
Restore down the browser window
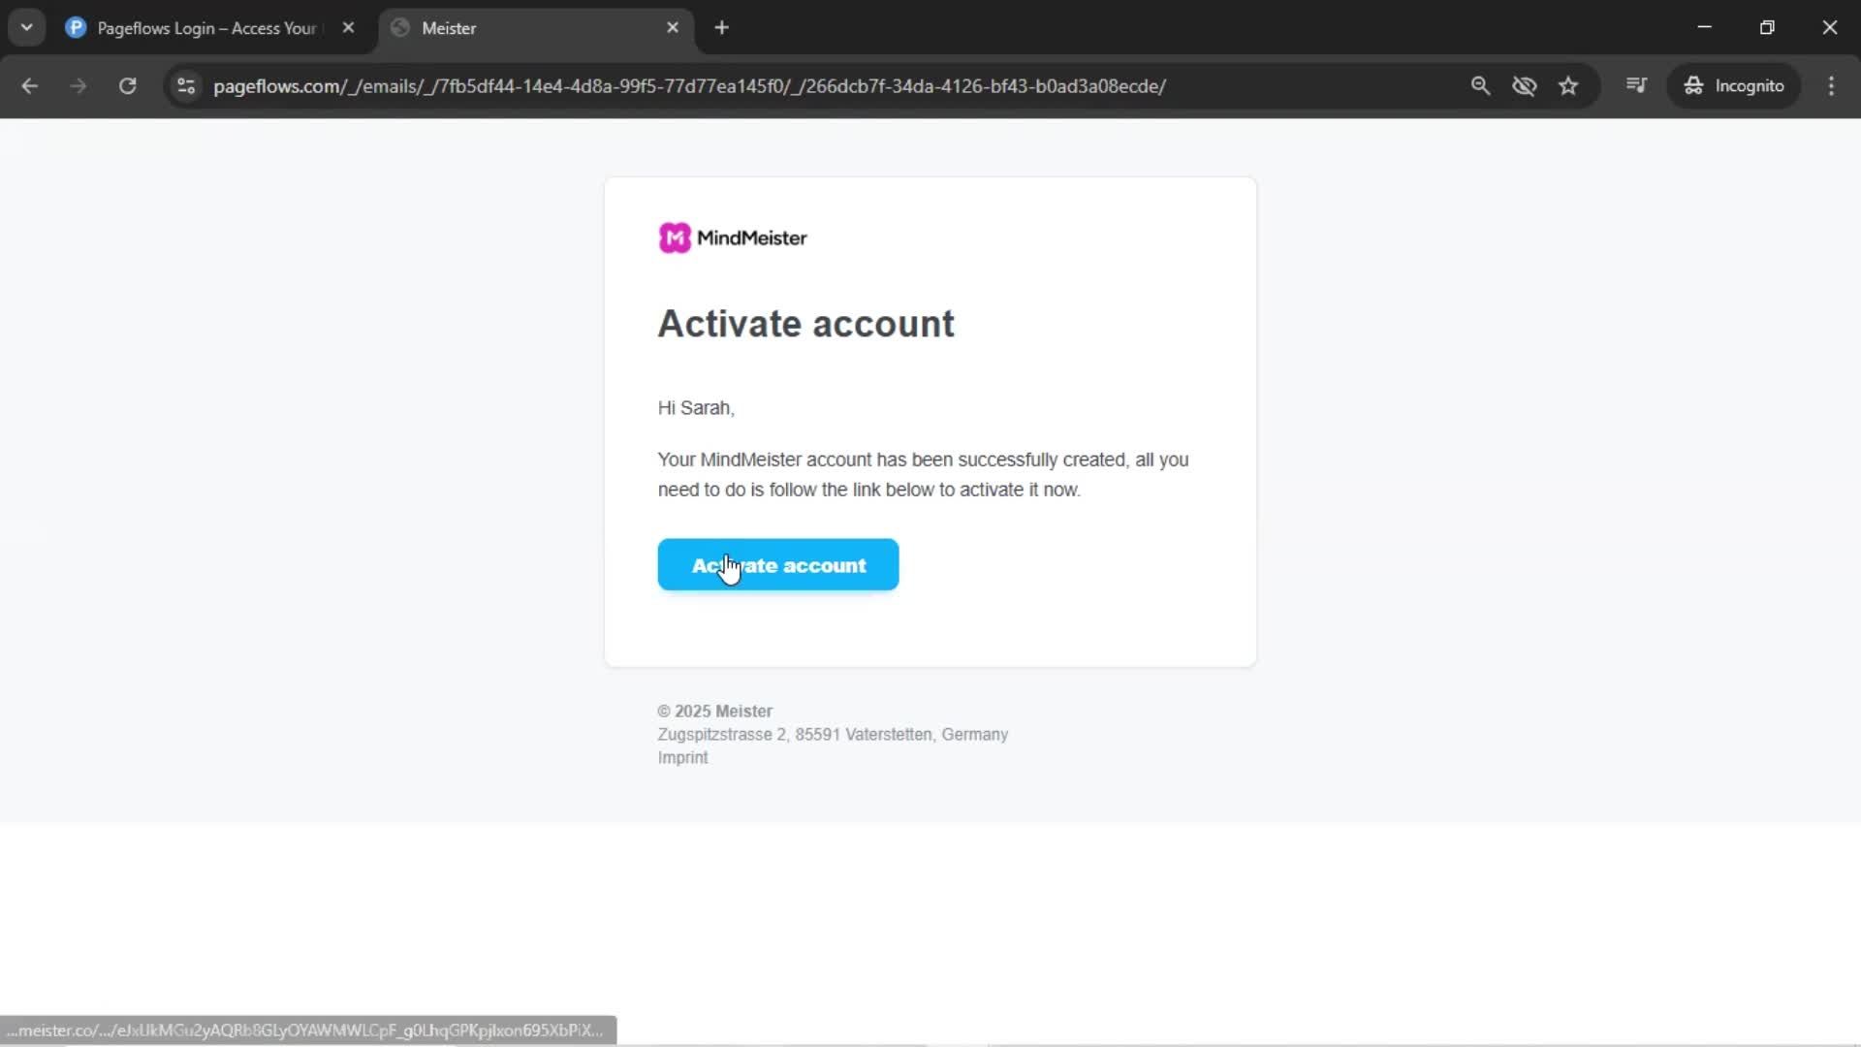pos(1766,27)
